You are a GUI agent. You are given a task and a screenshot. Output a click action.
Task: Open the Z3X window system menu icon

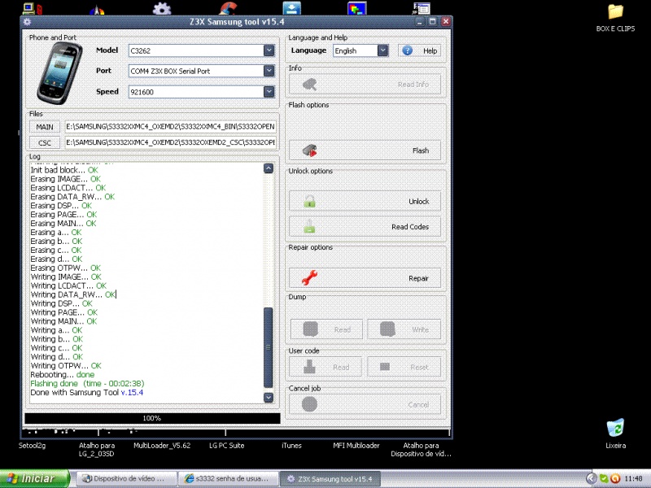(x=28, y=22)
